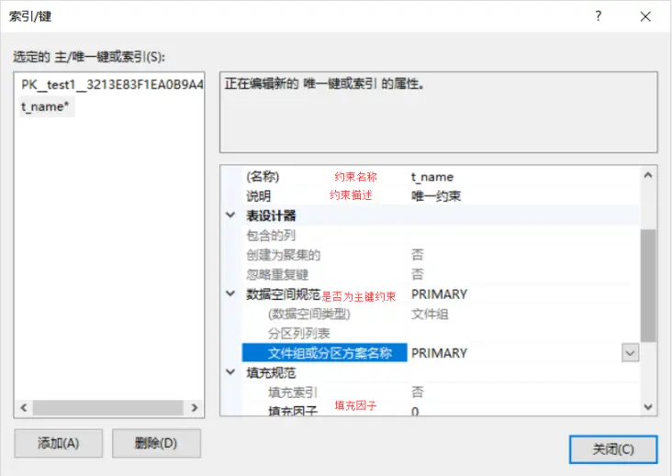Collapse the 数据空间规范 section
Screen dimensions: 672x476
click(230, 293)
